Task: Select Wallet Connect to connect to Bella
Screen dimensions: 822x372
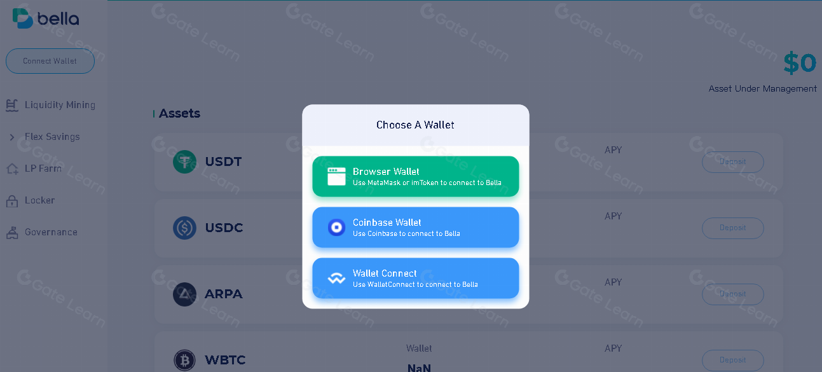Action: 415,278
